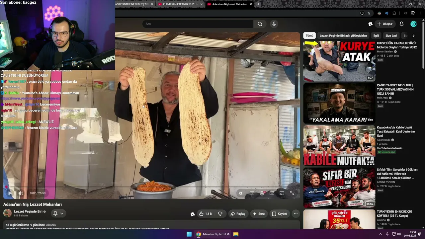The height and width of the screenshot is (239, 425).
Task: Open the Windows Start menu
Action: (x=189, y=234)
